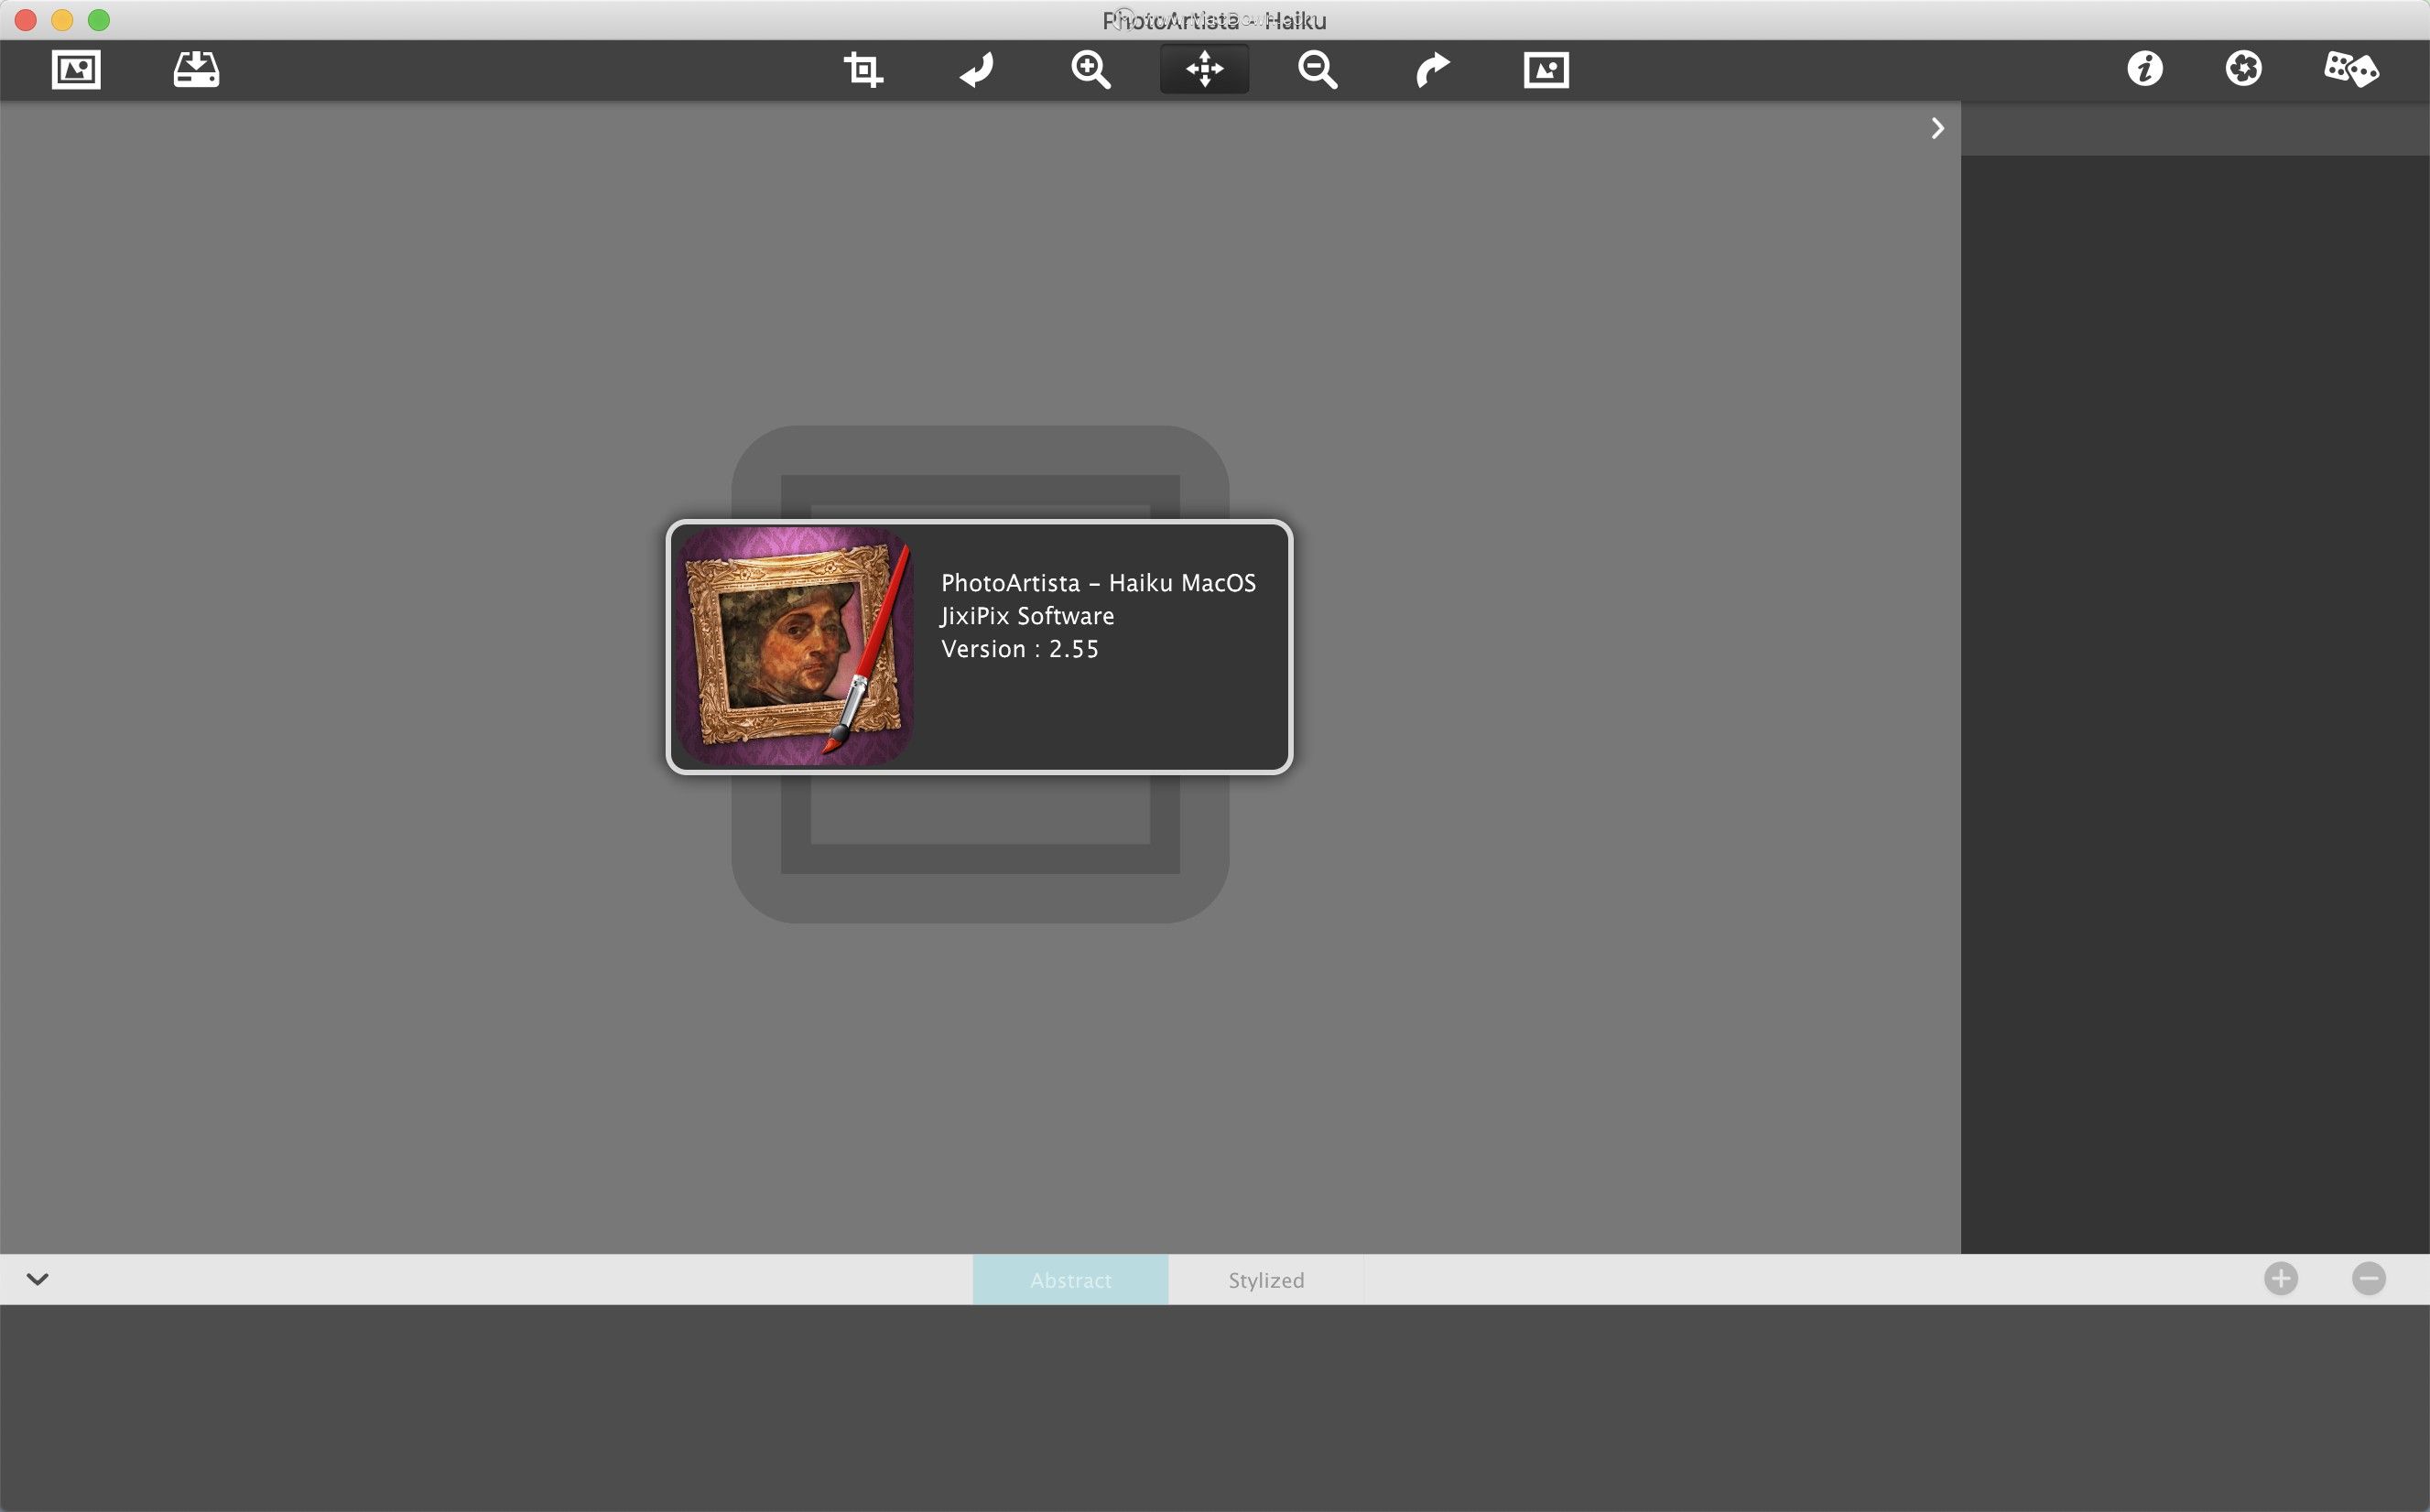Image resolution: width=2430 pixels, height=1512 pixels.
Task: Switch to the Abstract tab
Action: pos(1070,1280)
